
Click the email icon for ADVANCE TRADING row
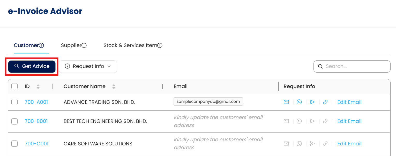click(286, 102)
